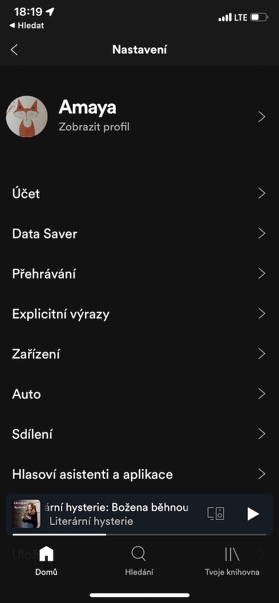
Task: Expand the Data Saver chevron arrow
Action: coord(262,233)
